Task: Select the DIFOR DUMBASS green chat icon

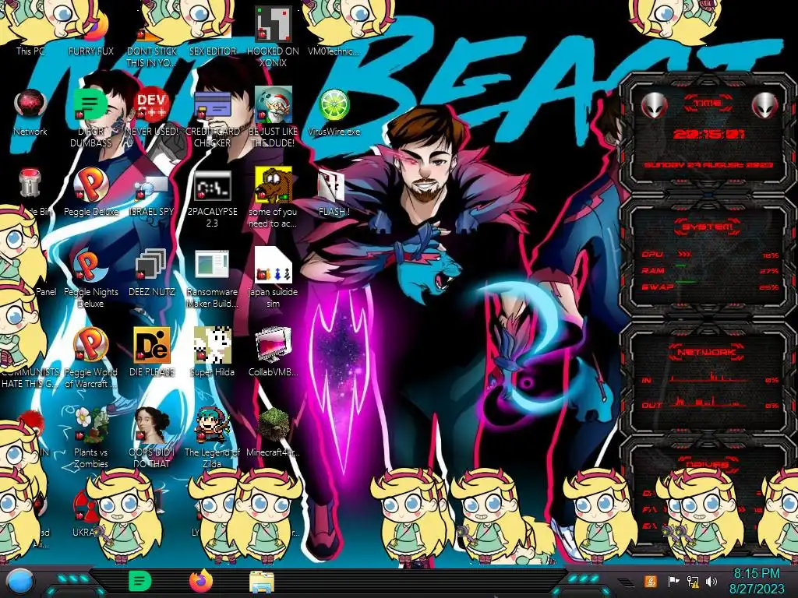Action: click(91, 118)
